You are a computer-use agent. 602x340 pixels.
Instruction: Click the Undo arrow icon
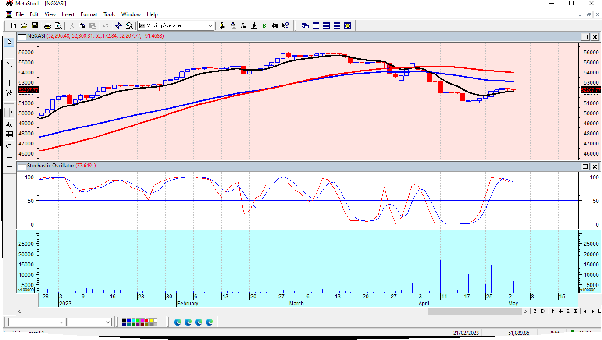(x=106, y=26)
